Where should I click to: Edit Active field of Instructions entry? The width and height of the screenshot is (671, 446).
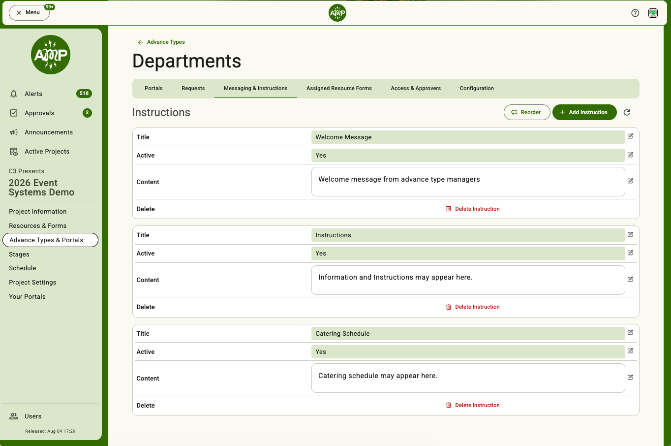tap(630, 253)
